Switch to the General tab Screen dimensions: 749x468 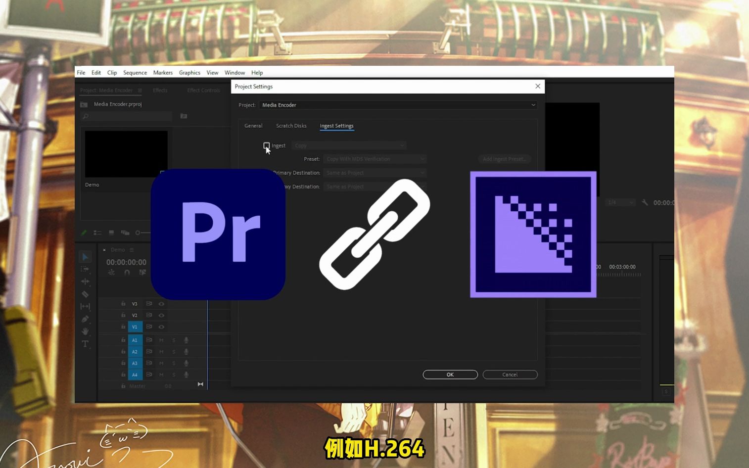(253, 126)
